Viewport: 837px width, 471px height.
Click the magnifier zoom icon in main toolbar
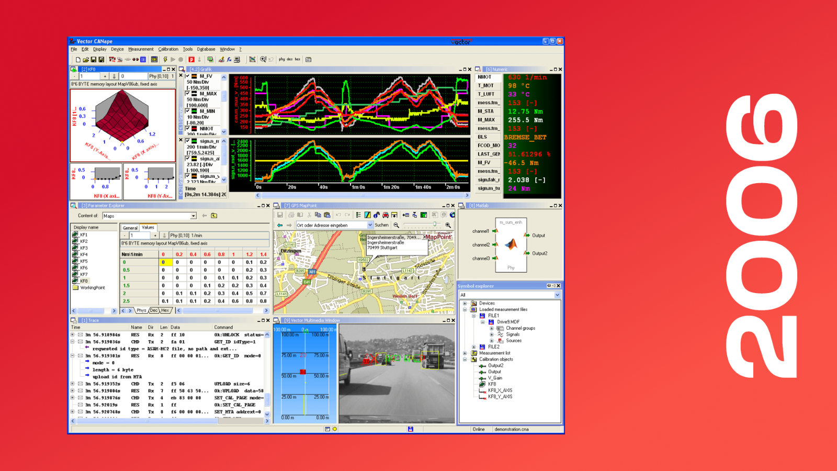coord(263,60)
